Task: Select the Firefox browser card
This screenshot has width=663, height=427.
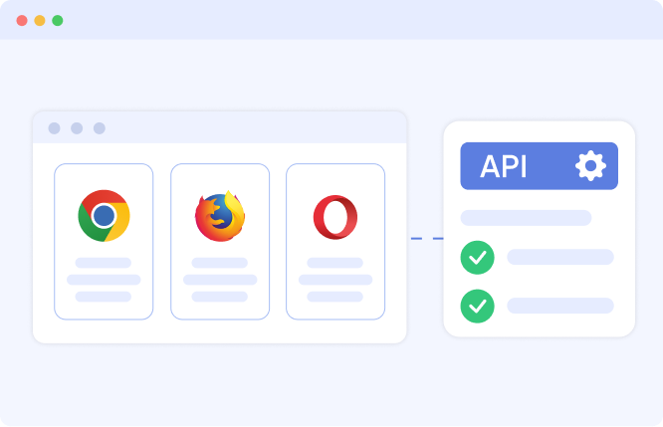Action: (x=220, y=242)
